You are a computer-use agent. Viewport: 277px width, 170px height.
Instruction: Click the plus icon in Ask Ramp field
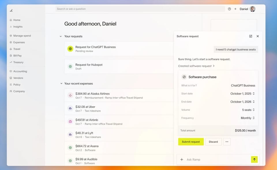click(x=182, y=160)
